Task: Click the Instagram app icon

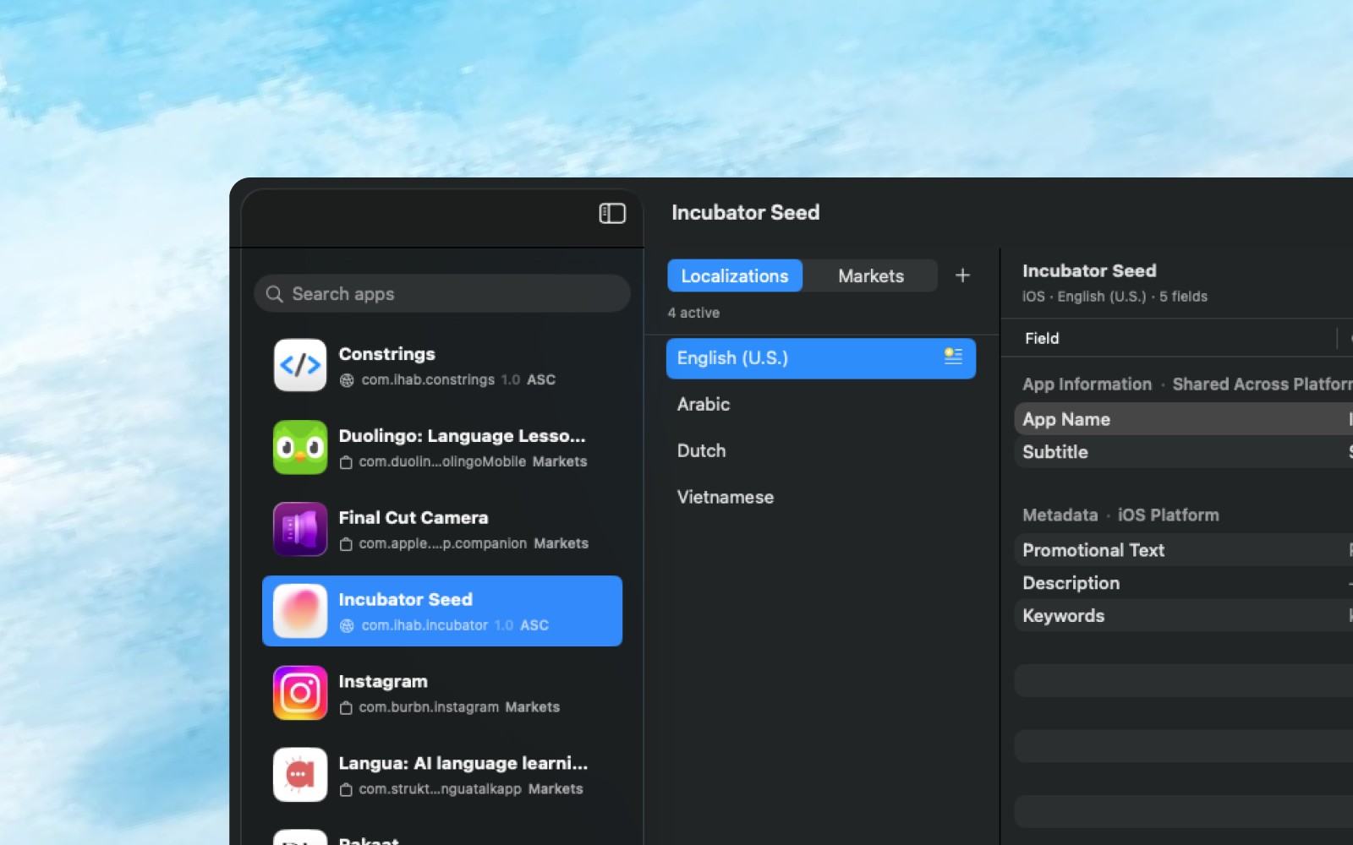Action: point(300,693)
